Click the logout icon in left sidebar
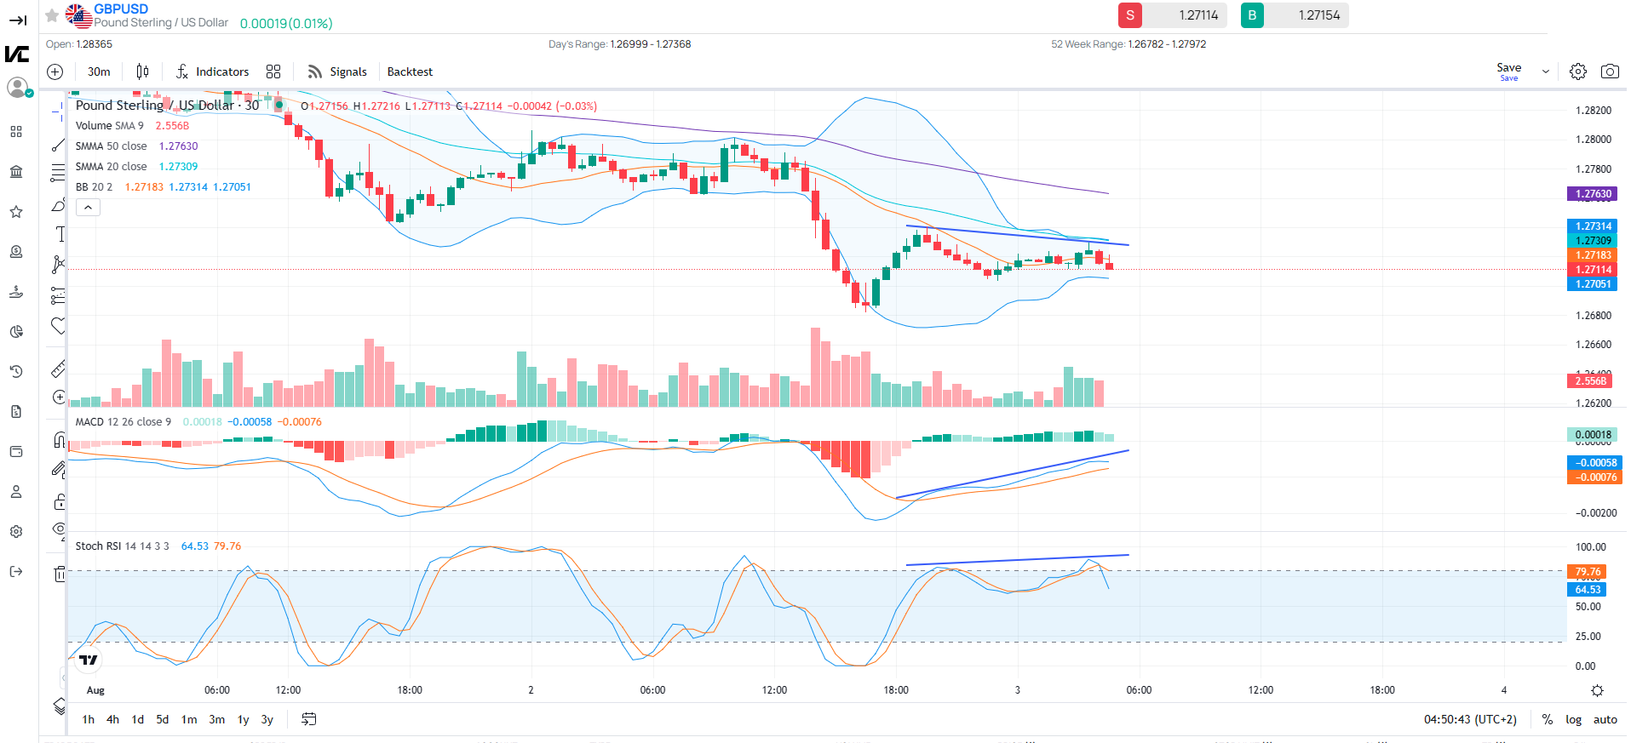Image resolution: width=1631 pixels, height=743 pixels. click(x=16, y=571)
